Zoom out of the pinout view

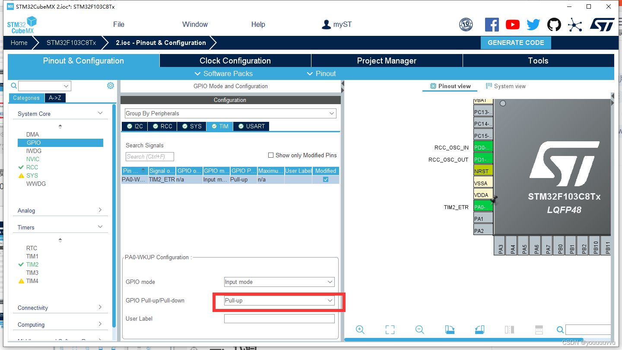click(x=419, y=330)
